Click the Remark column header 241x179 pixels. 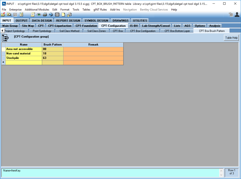click(93, 45)
